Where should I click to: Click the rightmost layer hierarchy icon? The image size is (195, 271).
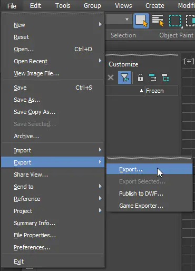point(165,78)
